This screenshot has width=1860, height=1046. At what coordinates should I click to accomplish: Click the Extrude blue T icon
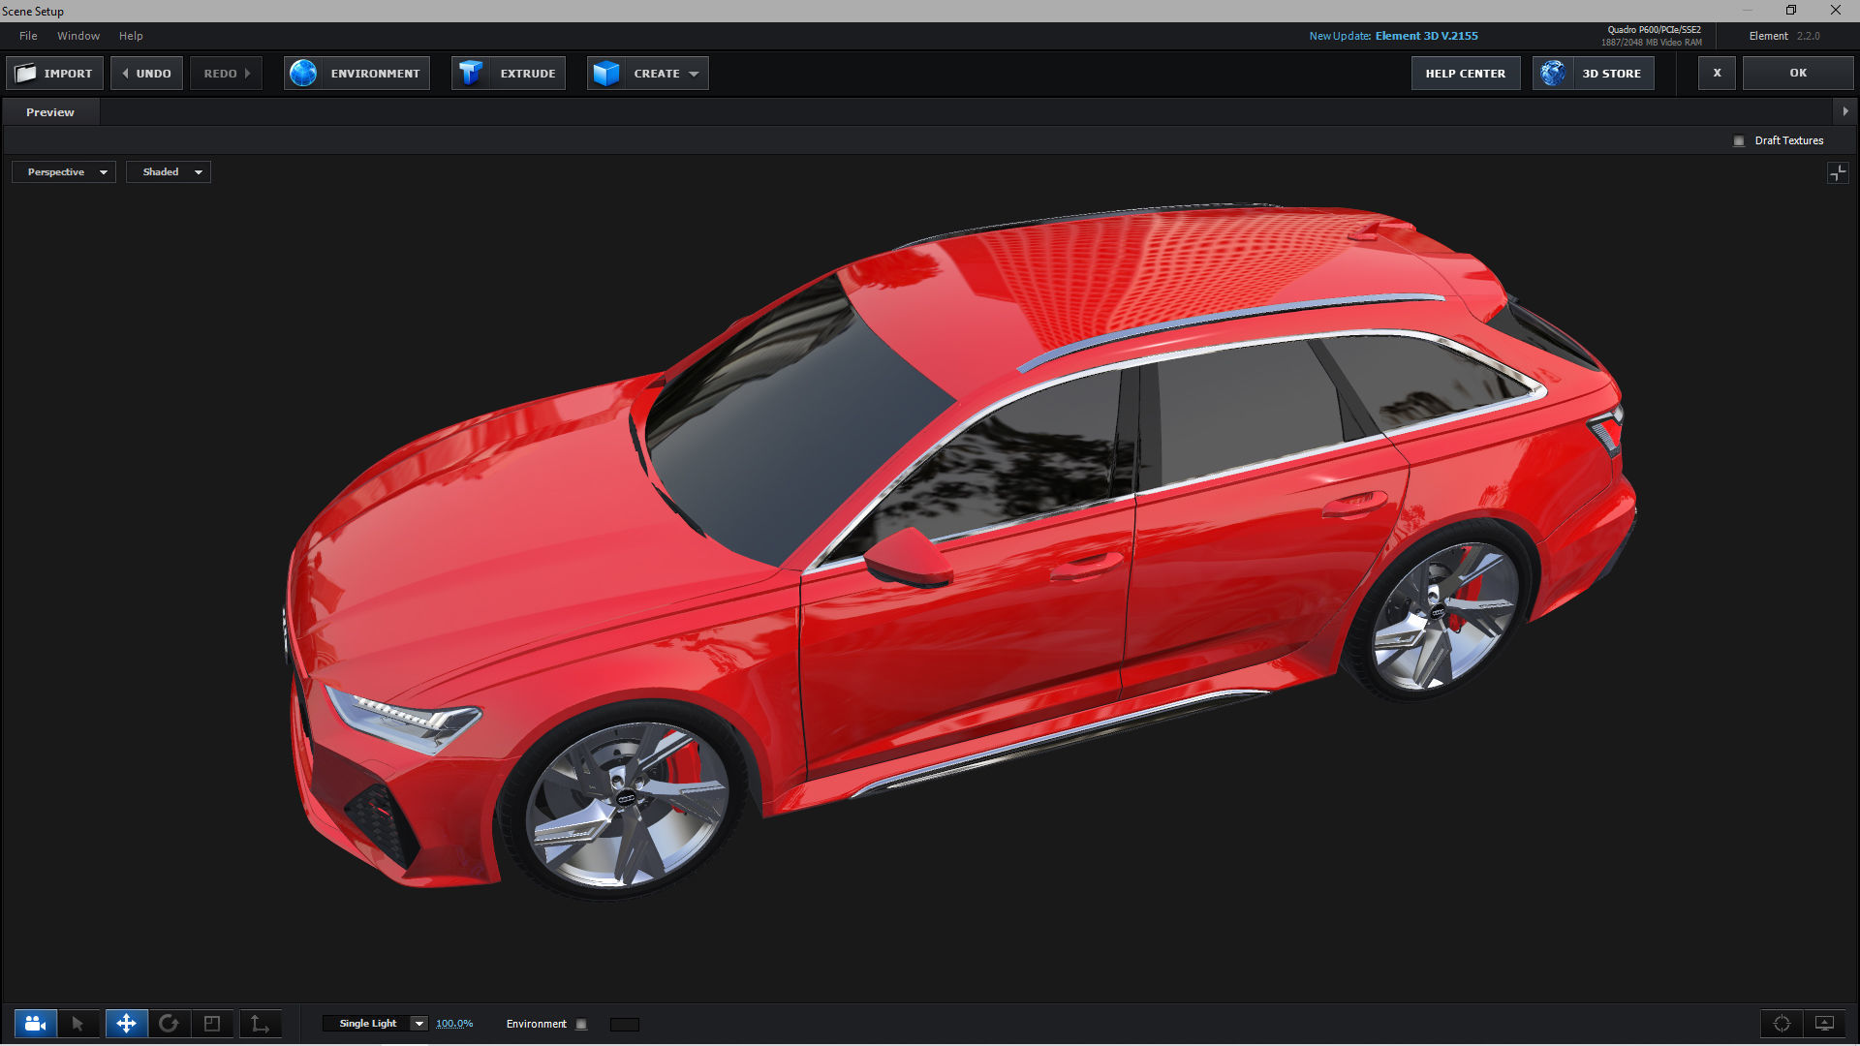click(471, 74)
